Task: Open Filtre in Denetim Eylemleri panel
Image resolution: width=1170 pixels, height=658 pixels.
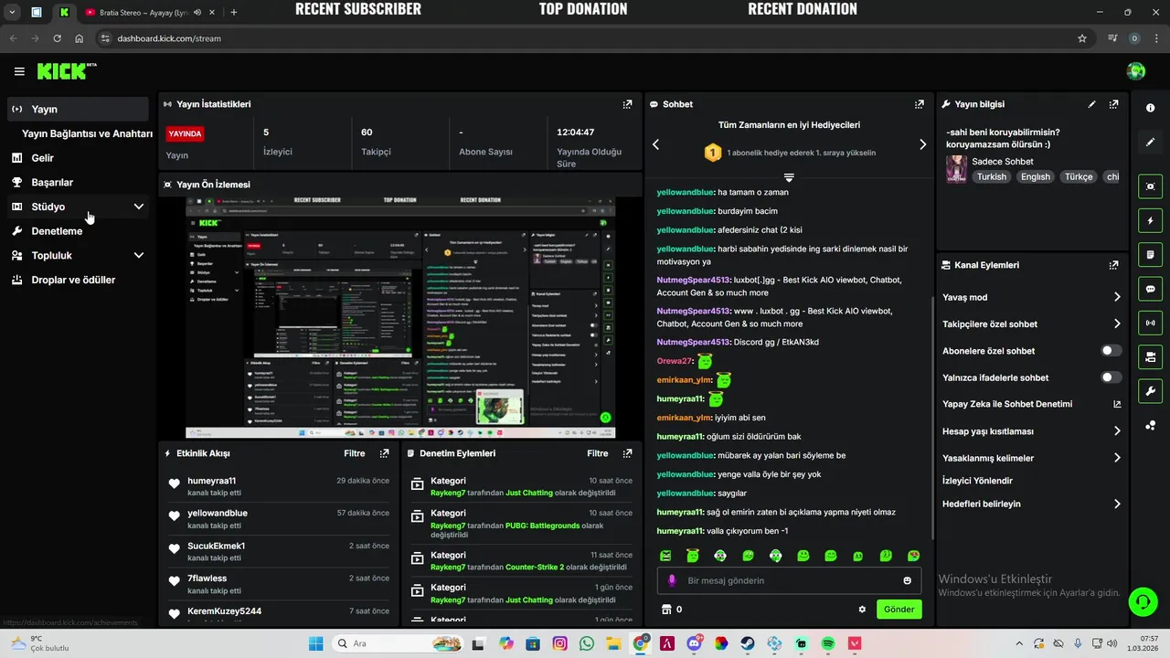Action: tap(598, 453)
